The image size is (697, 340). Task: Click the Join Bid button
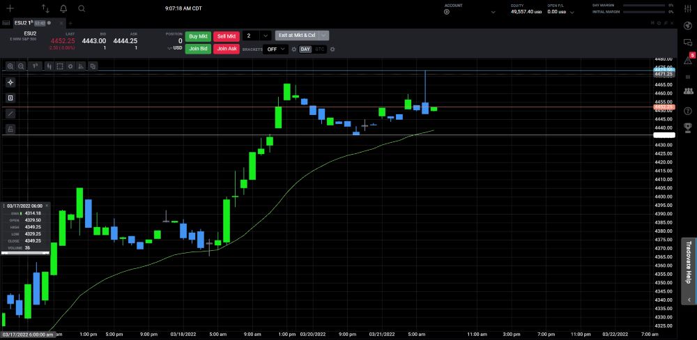coord(198,49)
